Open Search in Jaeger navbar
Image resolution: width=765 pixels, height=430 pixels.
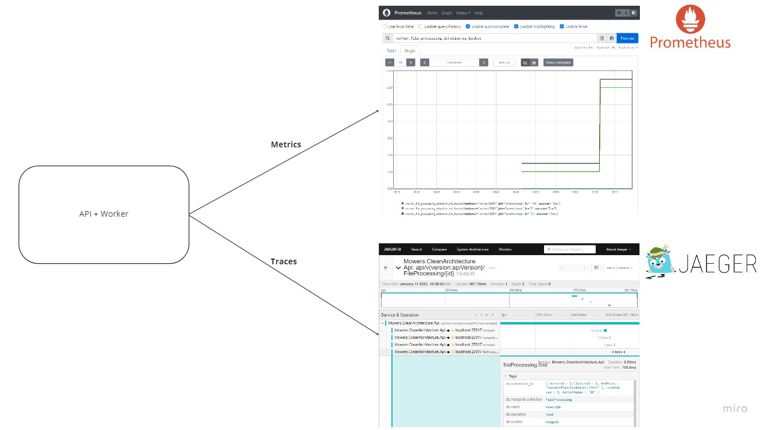[x=417, y=249]
